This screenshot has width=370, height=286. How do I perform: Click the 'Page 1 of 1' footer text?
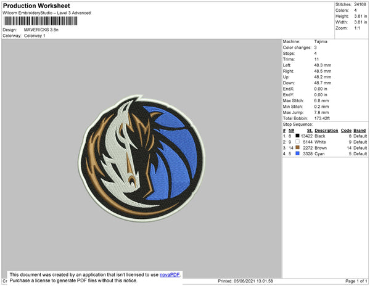356,281
